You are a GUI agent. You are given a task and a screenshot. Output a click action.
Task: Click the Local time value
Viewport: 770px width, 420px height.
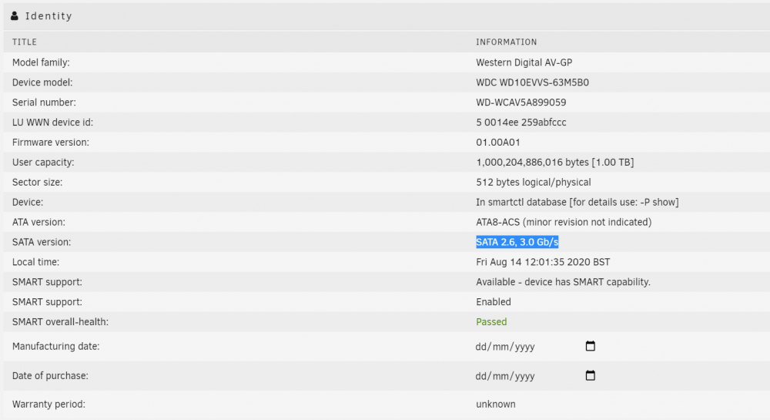tap(543, 262)
